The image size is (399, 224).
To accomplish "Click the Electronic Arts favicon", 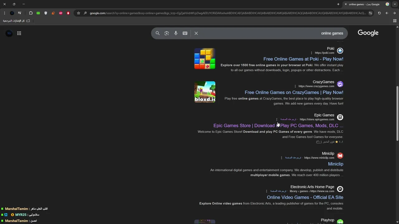I will [x=340, y=189].
